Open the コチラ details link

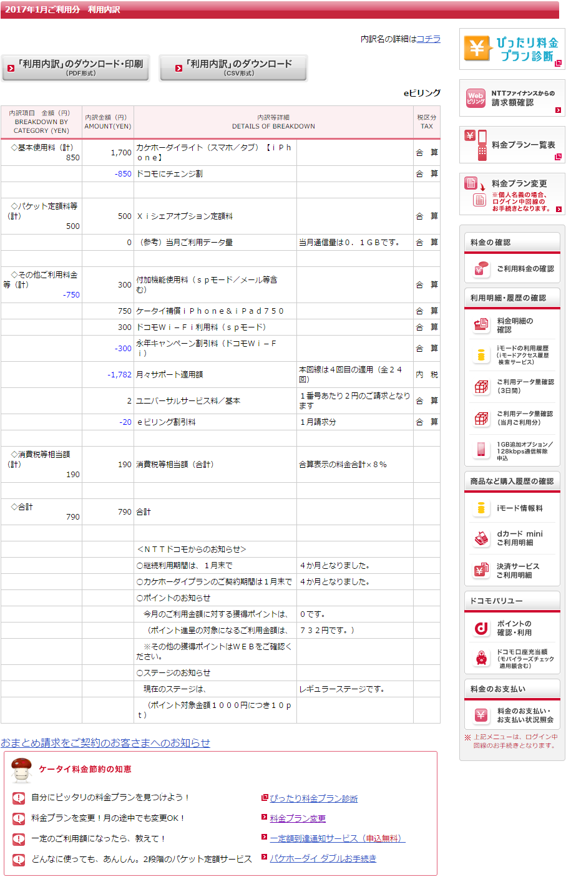pos(428,39)
